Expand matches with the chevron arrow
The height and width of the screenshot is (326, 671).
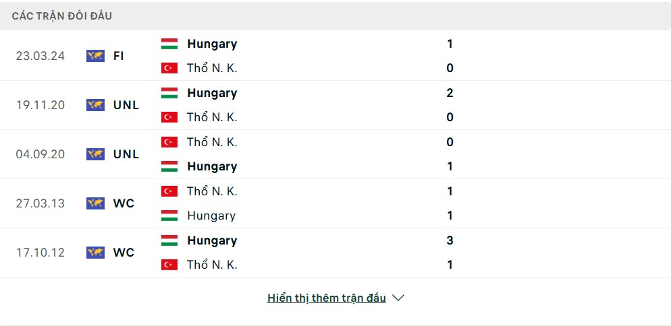point(398,298)
